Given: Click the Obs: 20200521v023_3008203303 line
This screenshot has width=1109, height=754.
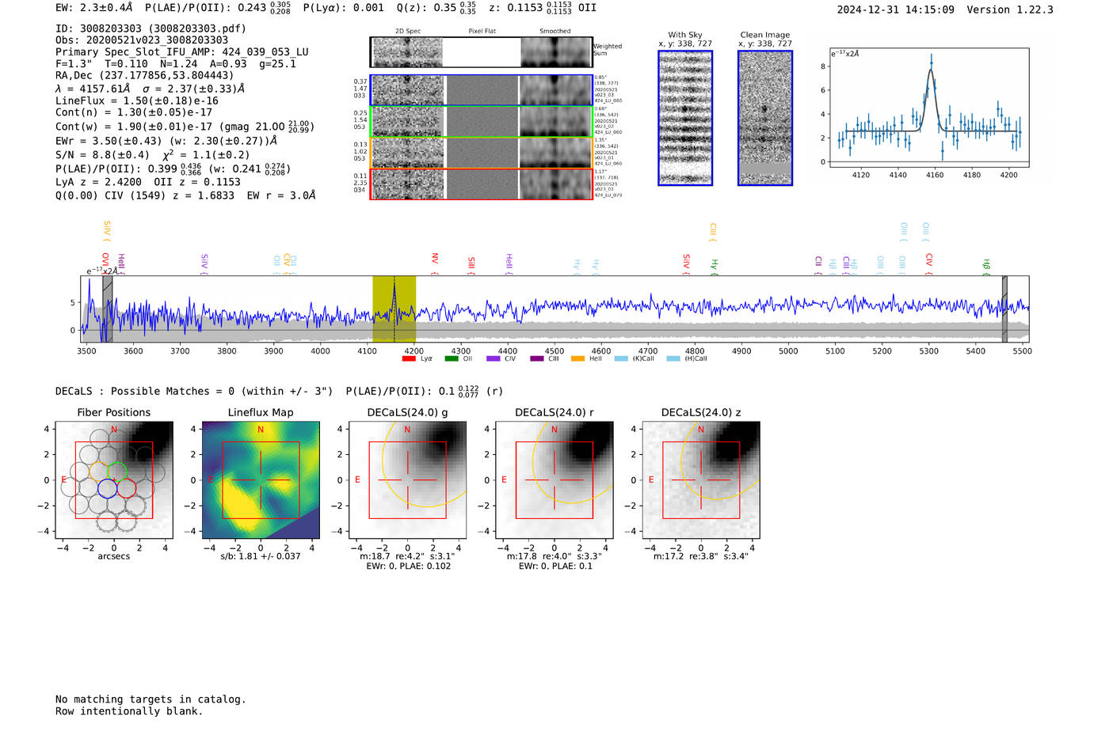Looking at the screenshot, I should click(142, 40).
